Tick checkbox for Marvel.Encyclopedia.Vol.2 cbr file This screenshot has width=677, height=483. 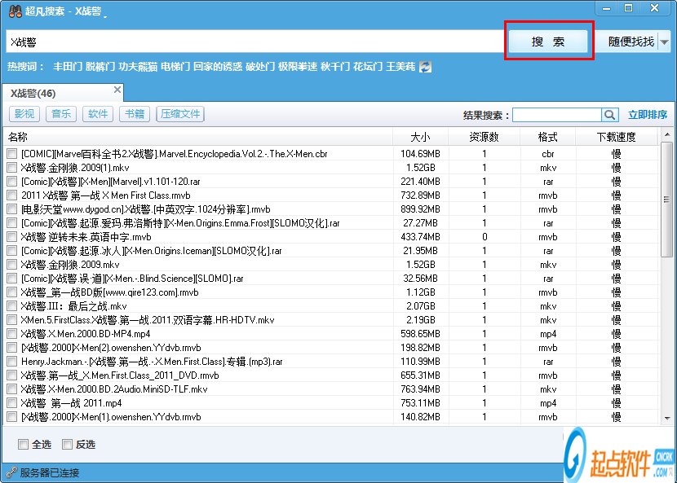[x=12, y=153]
